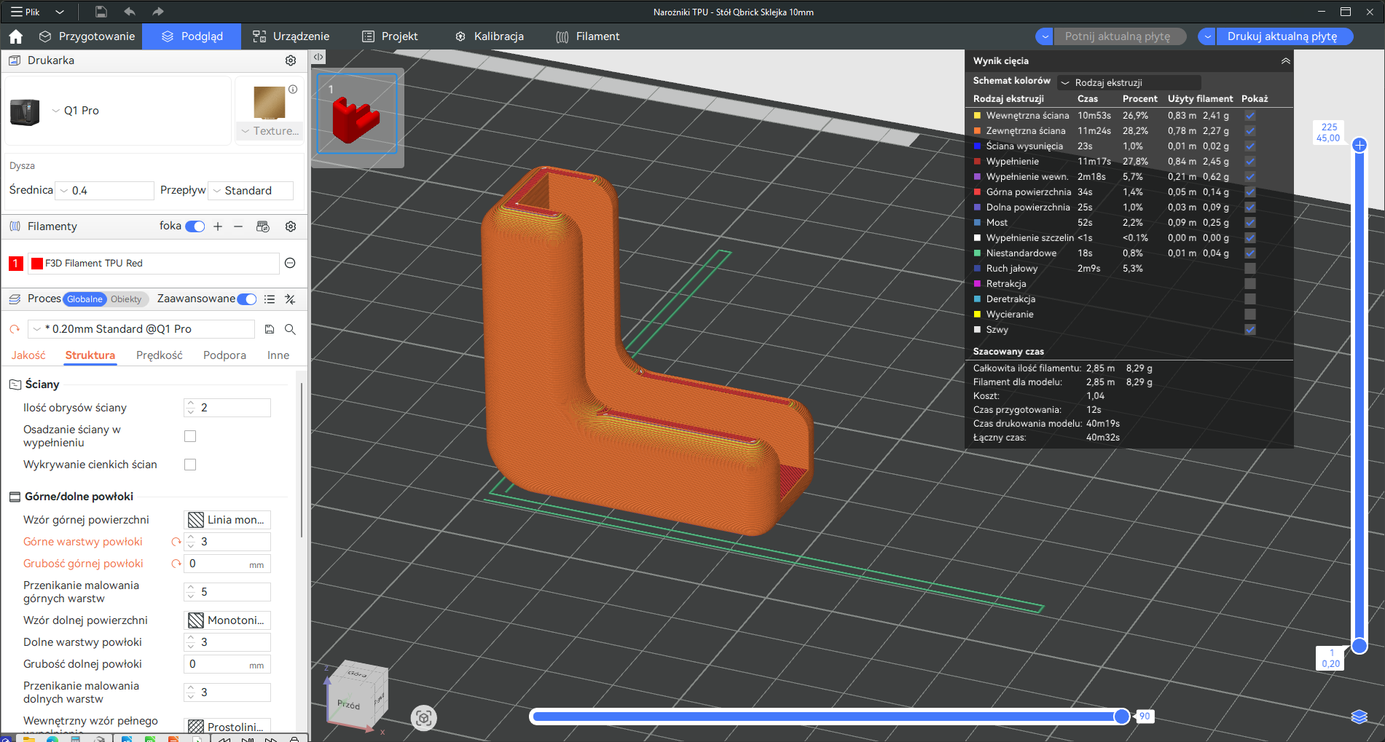Reset Górne warstwy powłoki to default
Image resolution: width=1385 pixels, height=742 pixels.
[x=176, y=542]
